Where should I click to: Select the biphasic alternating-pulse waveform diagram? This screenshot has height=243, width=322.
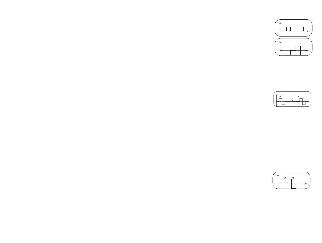point(294,47)
